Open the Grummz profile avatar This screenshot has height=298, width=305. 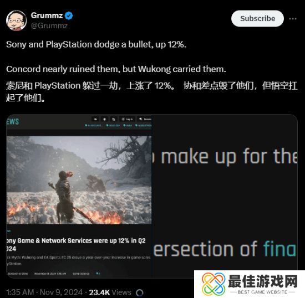(16, 20)
